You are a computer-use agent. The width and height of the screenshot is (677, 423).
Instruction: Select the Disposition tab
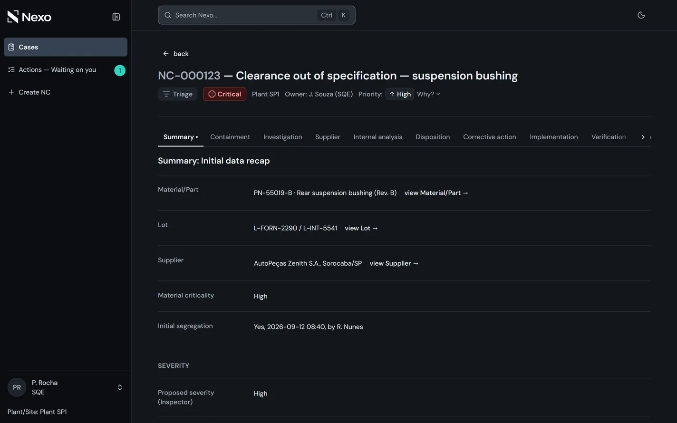[433, 137]
